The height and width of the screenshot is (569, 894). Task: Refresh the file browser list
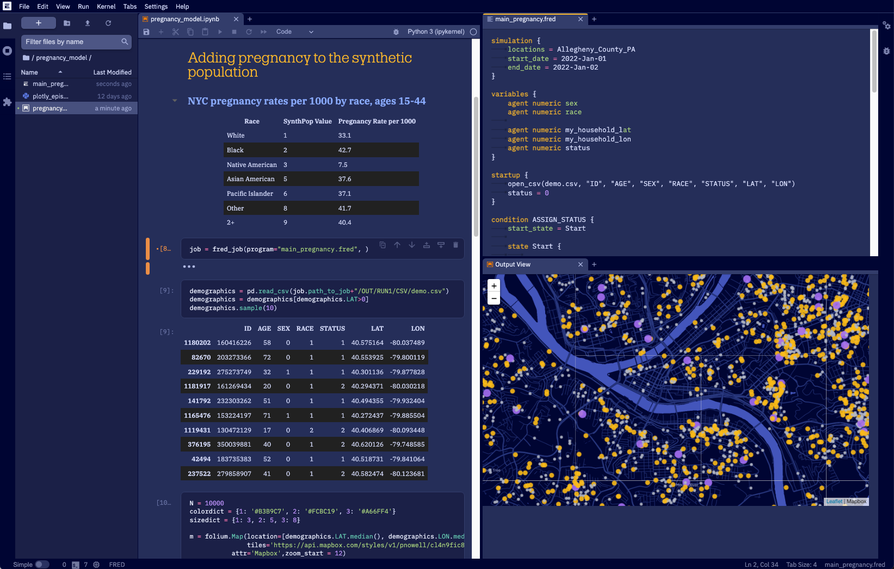click(x=108, y=23)
